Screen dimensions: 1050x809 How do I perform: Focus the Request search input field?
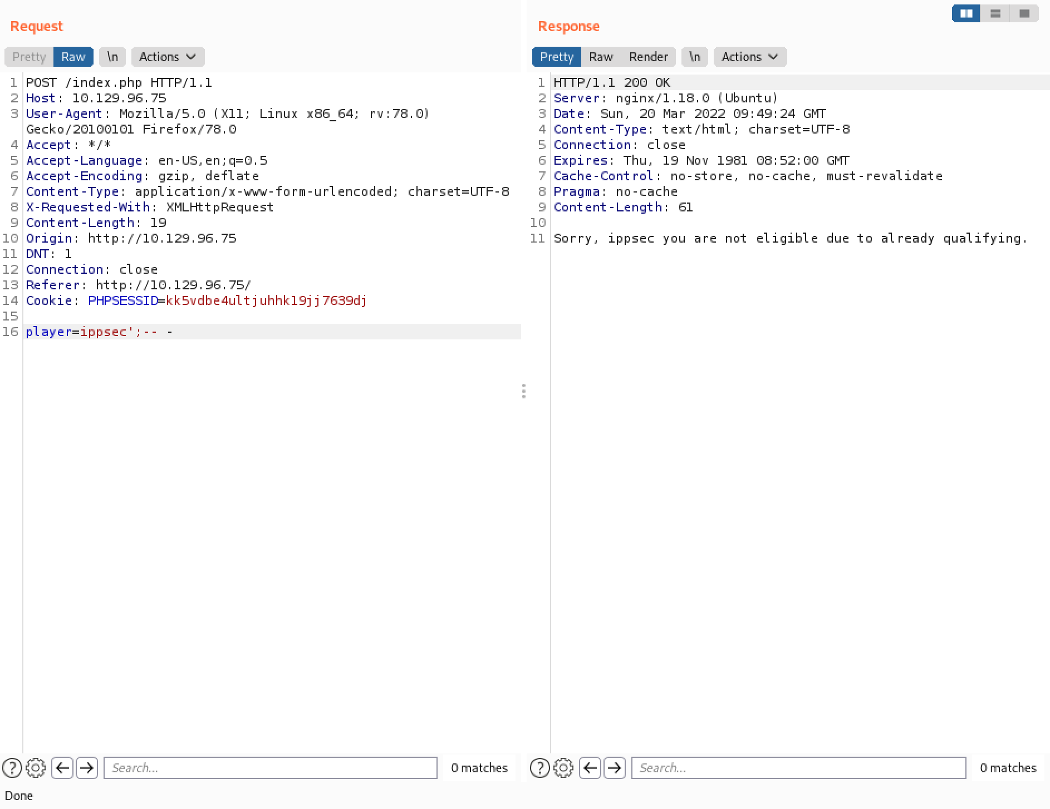click(x=271, y=768)
